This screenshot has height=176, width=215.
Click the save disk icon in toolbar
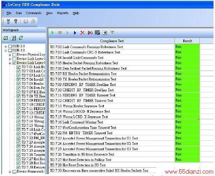[x=26, y=22]
